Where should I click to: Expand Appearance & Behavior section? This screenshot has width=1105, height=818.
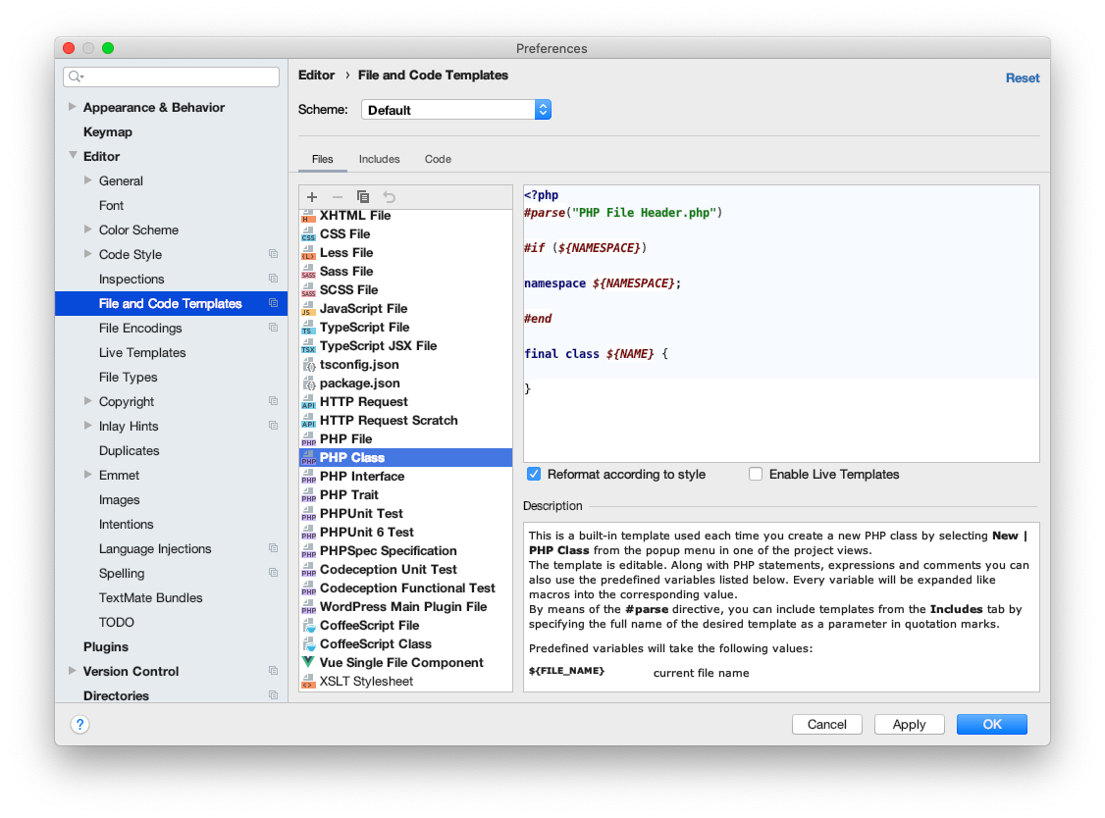tap(72, 107)
